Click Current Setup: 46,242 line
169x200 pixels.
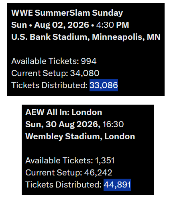[x=69, y=173]
